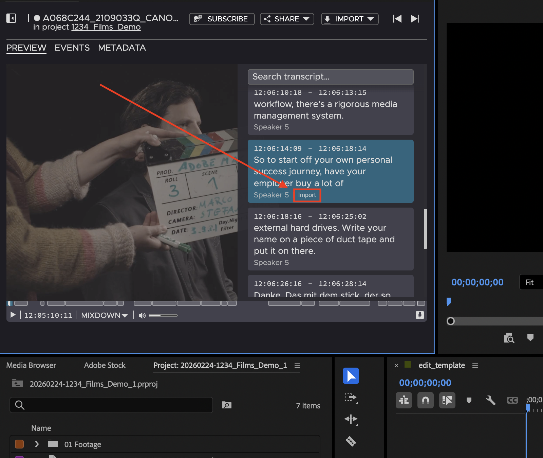Click the volume slider in player
The image size is (543, 458).
tap(163, 315)
